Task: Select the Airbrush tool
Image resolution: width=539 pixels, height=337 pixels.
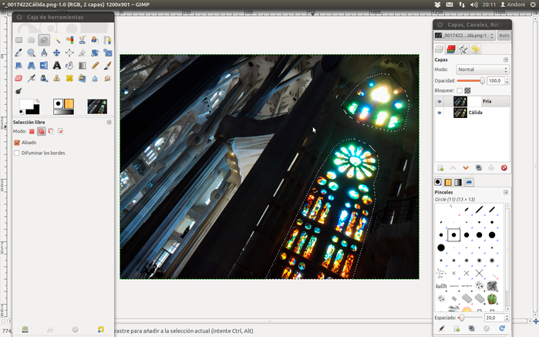Action: point(32,79)
